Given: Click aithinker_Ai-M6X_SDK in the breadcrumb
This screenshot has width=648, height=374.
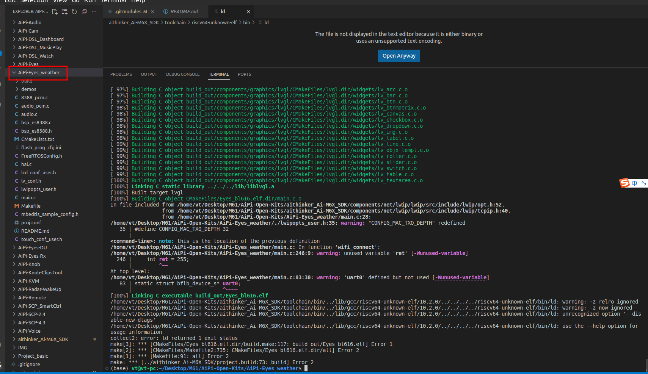Looking at the screenshot, I should pyautogui.click(x=134, y=23).
